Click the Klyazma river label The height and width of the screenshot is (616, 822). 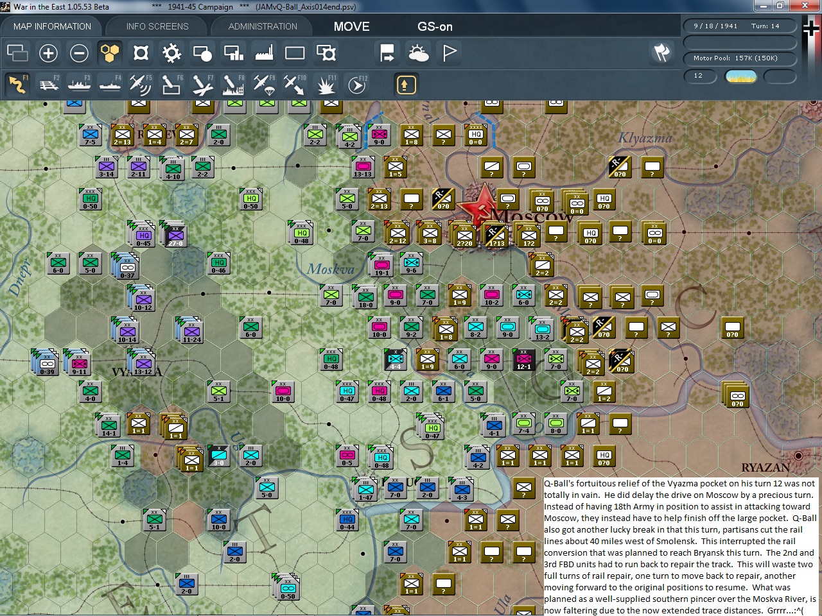(645, 138)
